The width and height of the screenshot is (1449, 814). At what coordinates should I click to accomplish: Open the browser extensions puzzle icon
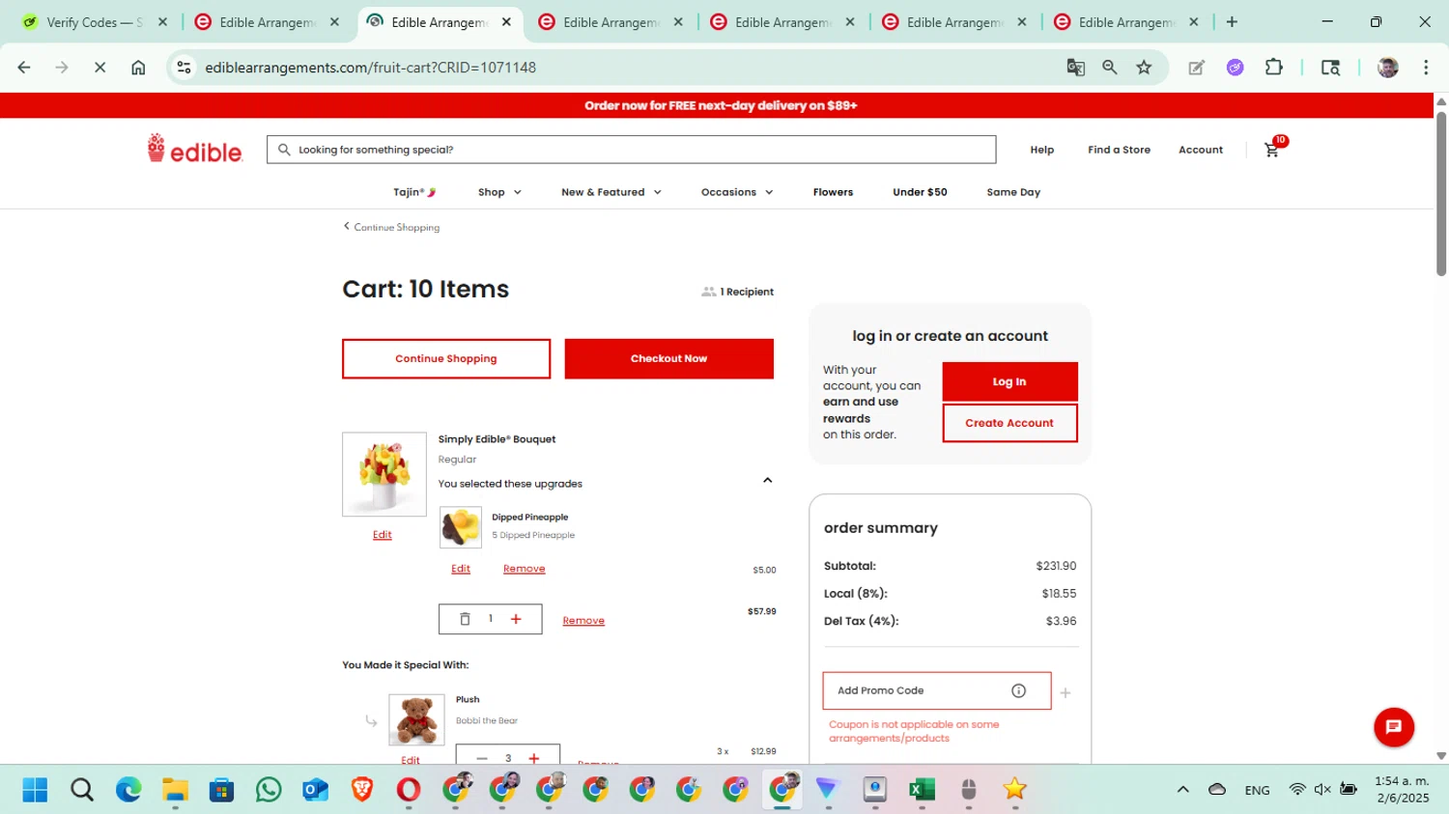(1274, 68)
